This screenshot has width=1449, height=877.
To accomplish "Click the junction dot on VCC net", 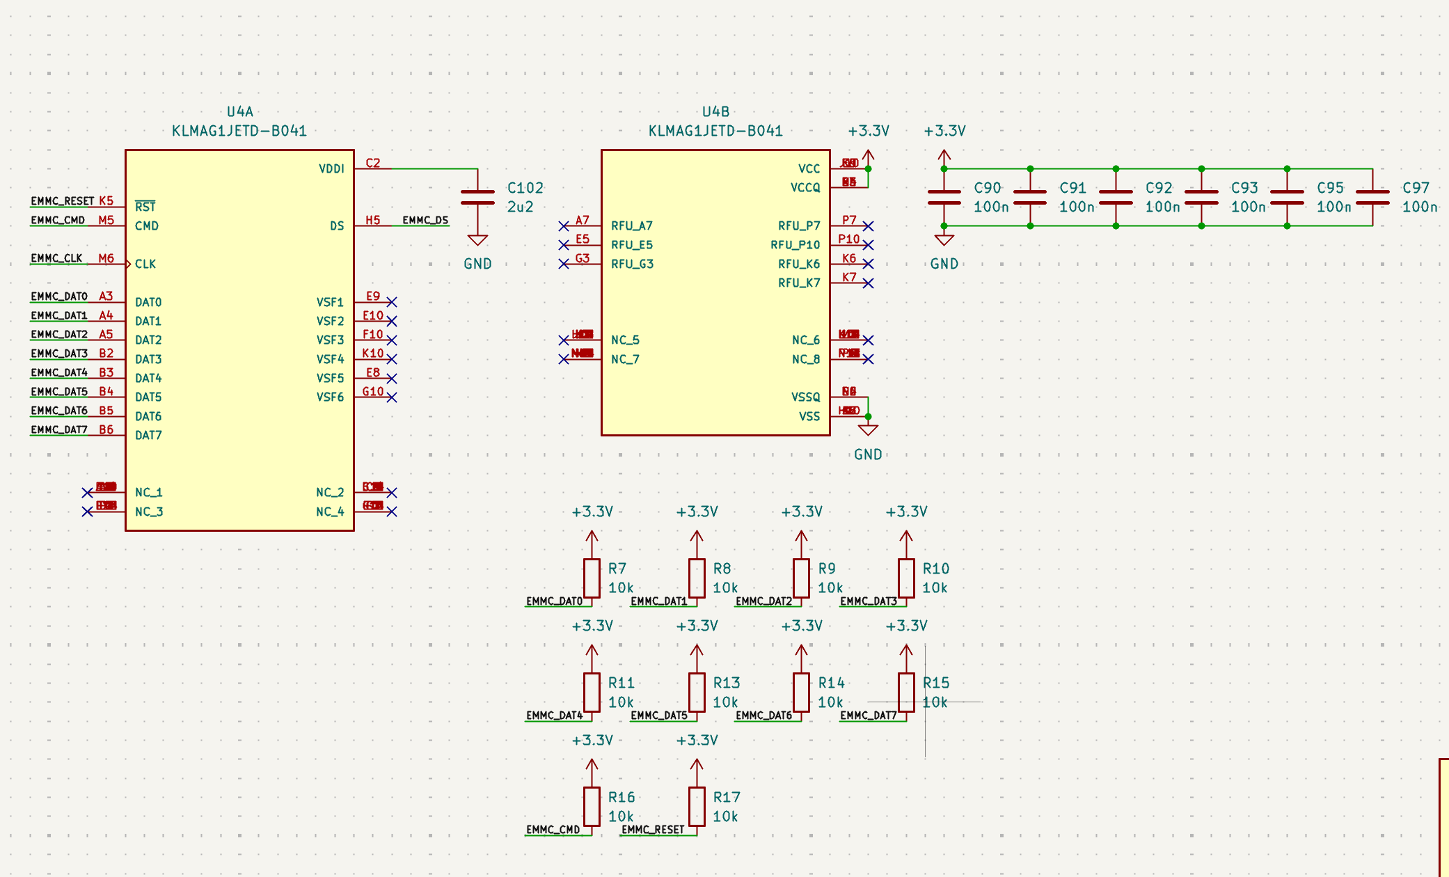I will click(x=867, y=168).
